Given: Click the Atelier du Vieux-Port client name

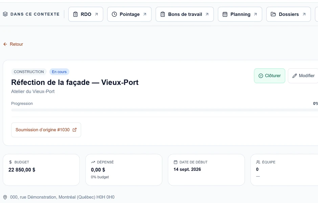Looking at the screenshot, I should pos(33,91).
